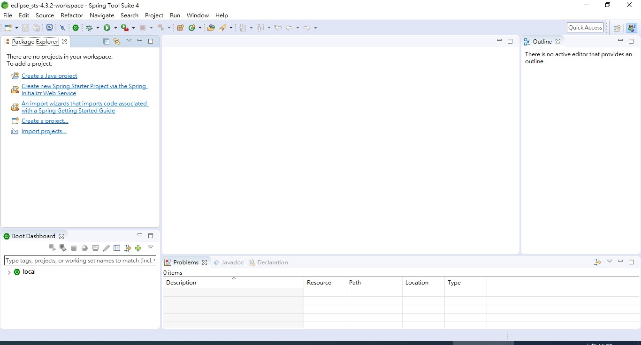Open the Forward history dropdown arrow
The width and height of the screenshot is (641, 345).
315,28
